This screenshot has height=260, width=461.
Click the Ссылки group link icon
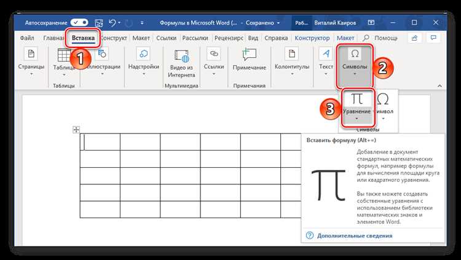[214, 54]
